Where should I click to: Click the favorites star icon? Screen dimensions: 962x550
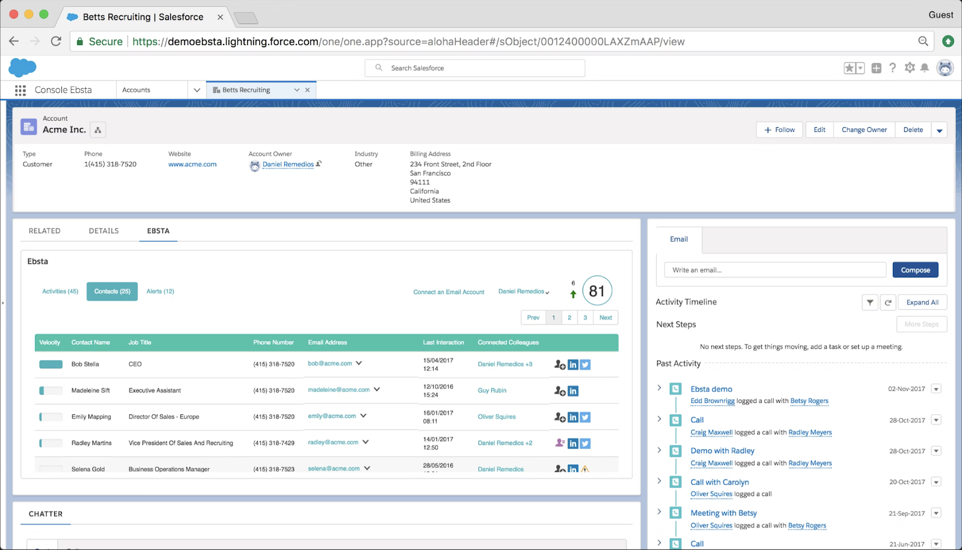pos(850,68)
